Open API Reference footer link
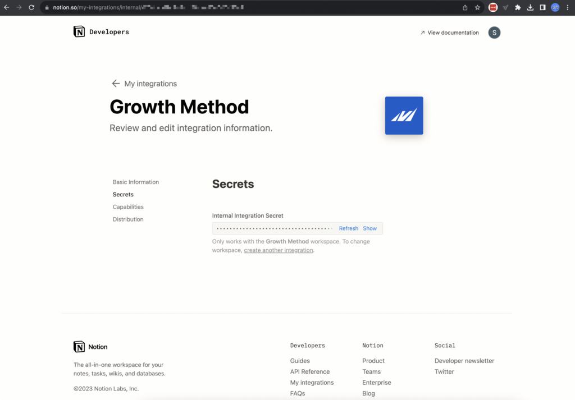 tap(310, 371)
